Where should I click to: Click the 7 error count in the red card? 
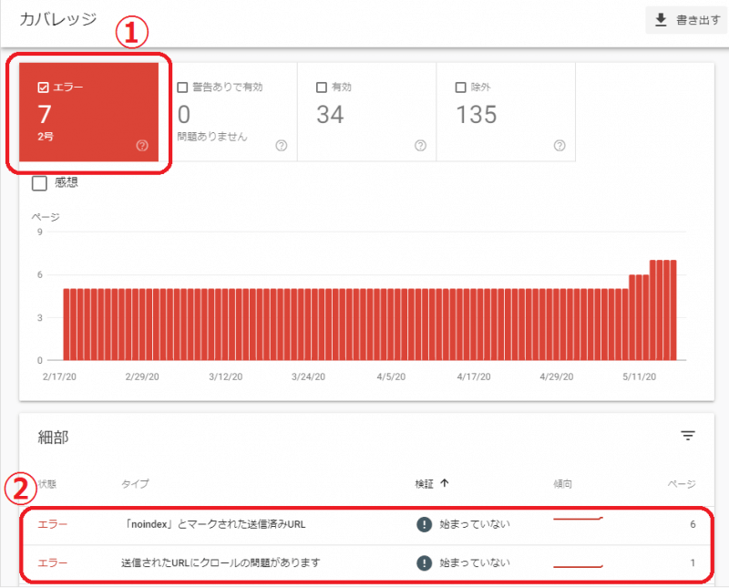[x=45, y=115]
